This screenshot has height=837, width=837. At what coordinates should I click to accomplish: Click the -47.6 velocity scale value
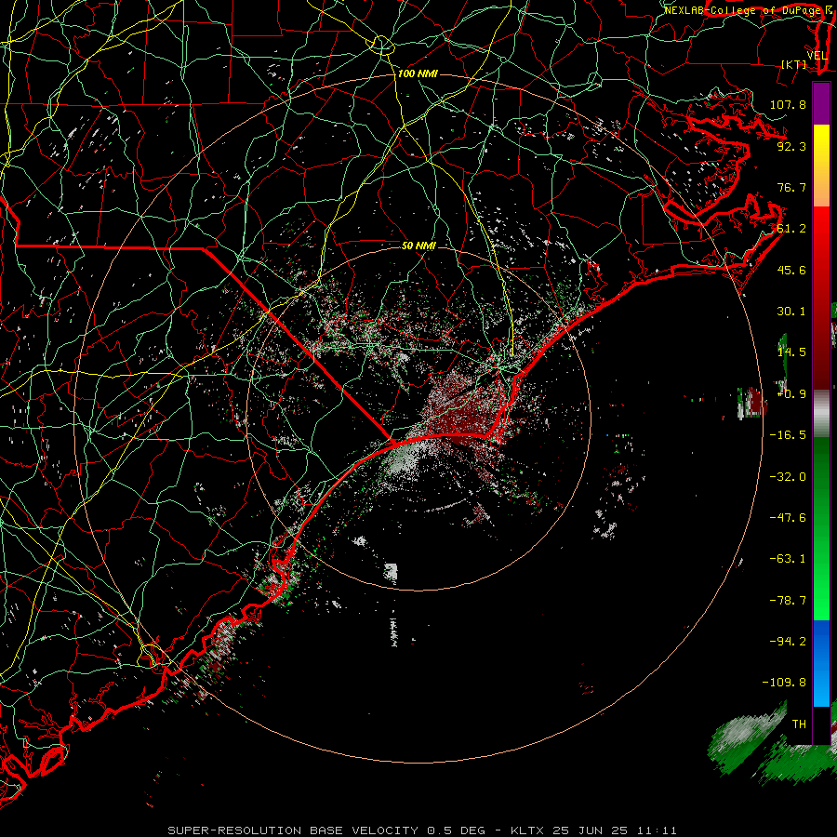pyautogui.click(x=788, y=518)
